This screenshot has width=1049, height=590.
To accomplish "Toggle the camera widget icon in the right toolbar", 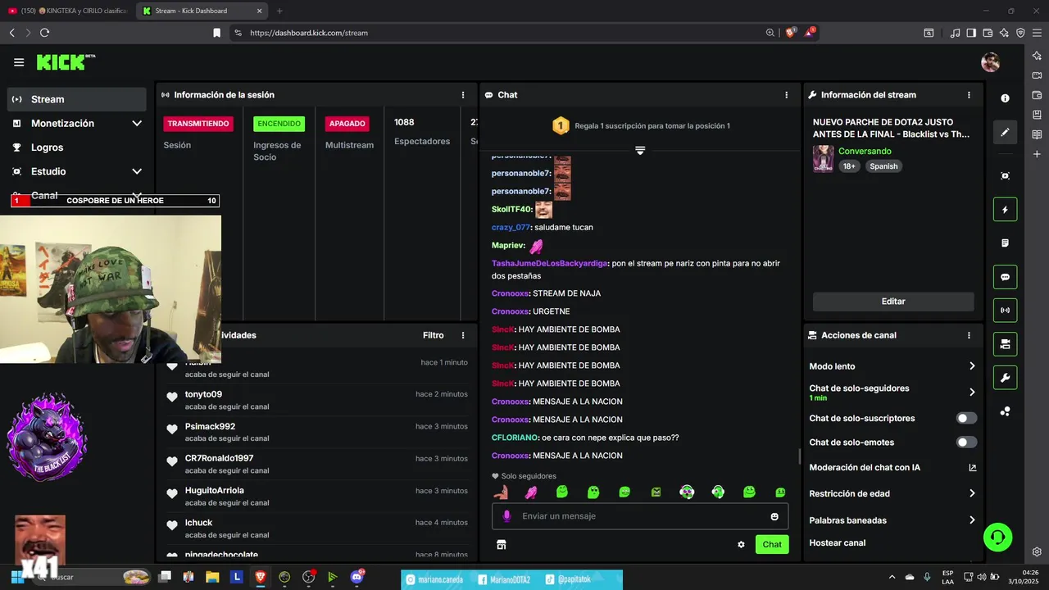I will click(x=1006, y=344).
